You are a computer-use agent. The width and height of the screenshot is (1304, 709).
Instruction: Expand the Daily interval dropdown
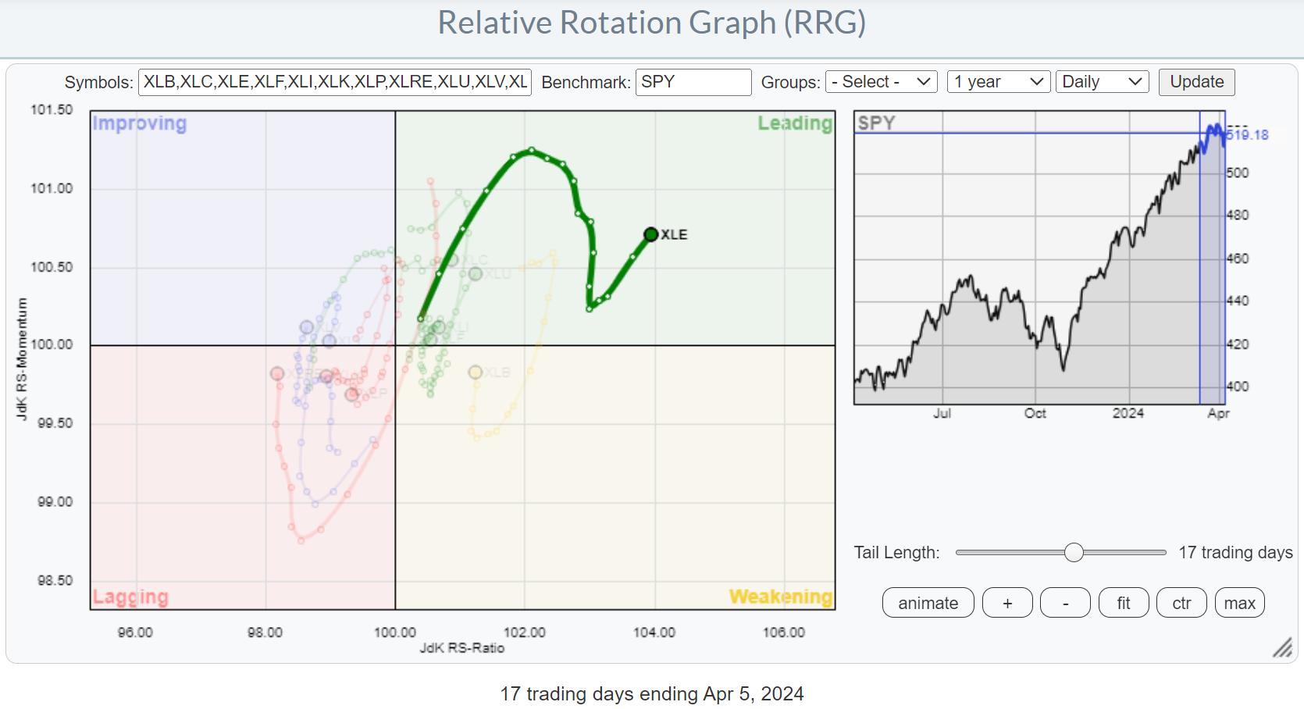(1102, 82)
